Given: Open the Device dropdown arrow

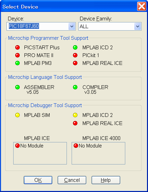Looking at the screenshot, I should pos(72,26).
